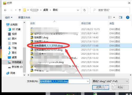Viewport: 132px width, 95px height.
Task: Open the 组织 menu
Action: [x=8, y=18]
